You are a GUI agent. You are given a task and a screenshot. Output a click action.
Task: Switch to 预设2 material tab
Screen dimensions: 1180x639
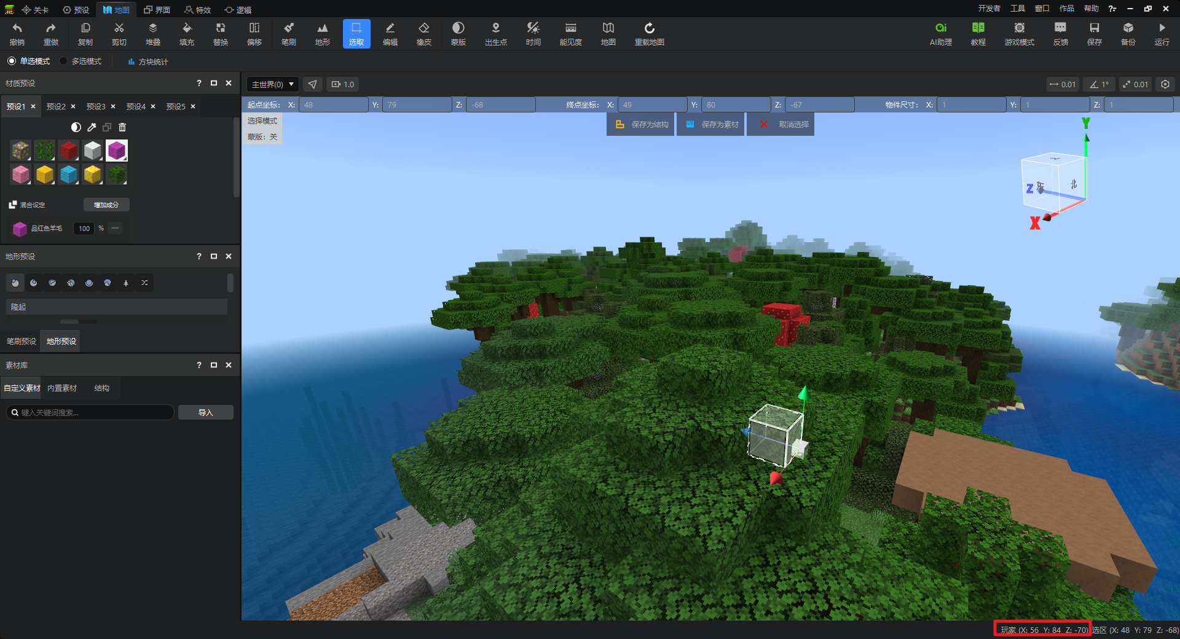click(56, 106)
